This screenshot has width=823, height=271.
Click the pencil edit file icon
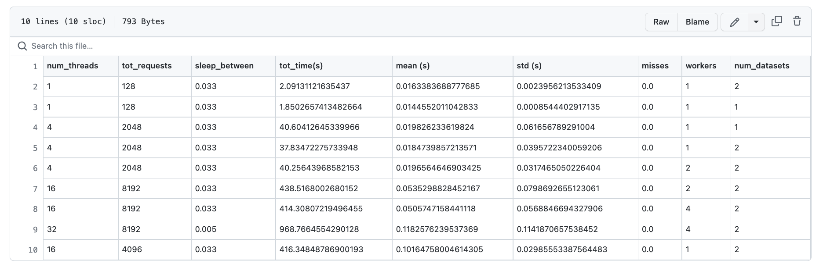point(734,22)
